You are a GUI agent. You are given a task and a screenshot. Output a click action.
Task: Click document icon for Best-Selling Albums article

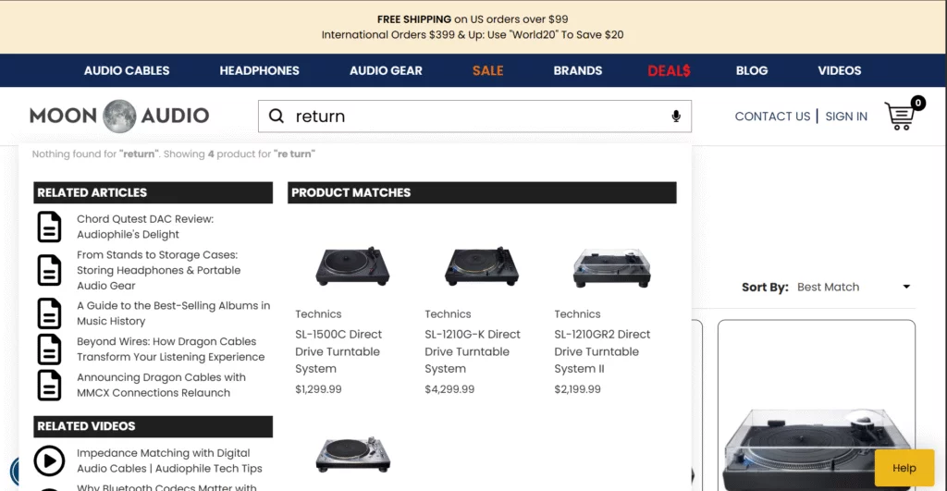coord(49,313)
